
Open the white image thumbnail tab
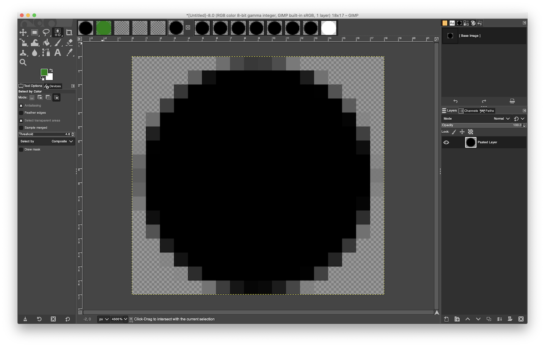(x=329, y=28)
